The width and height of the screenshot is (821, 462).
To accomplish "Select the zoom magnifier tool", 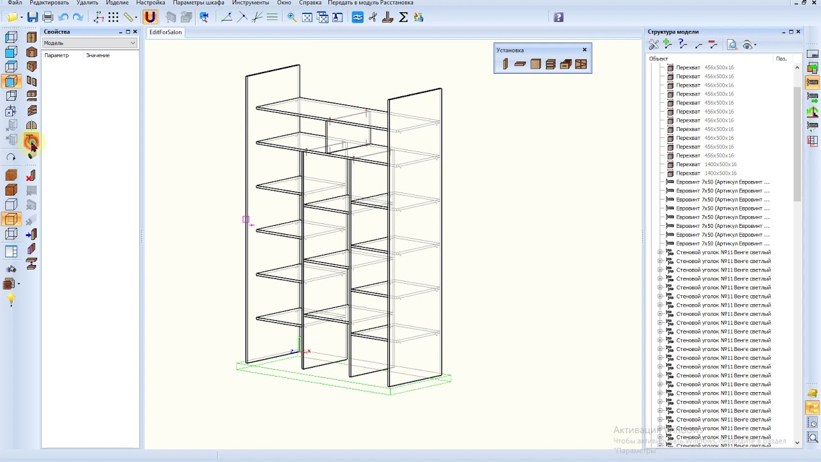I will coord(292,17).
